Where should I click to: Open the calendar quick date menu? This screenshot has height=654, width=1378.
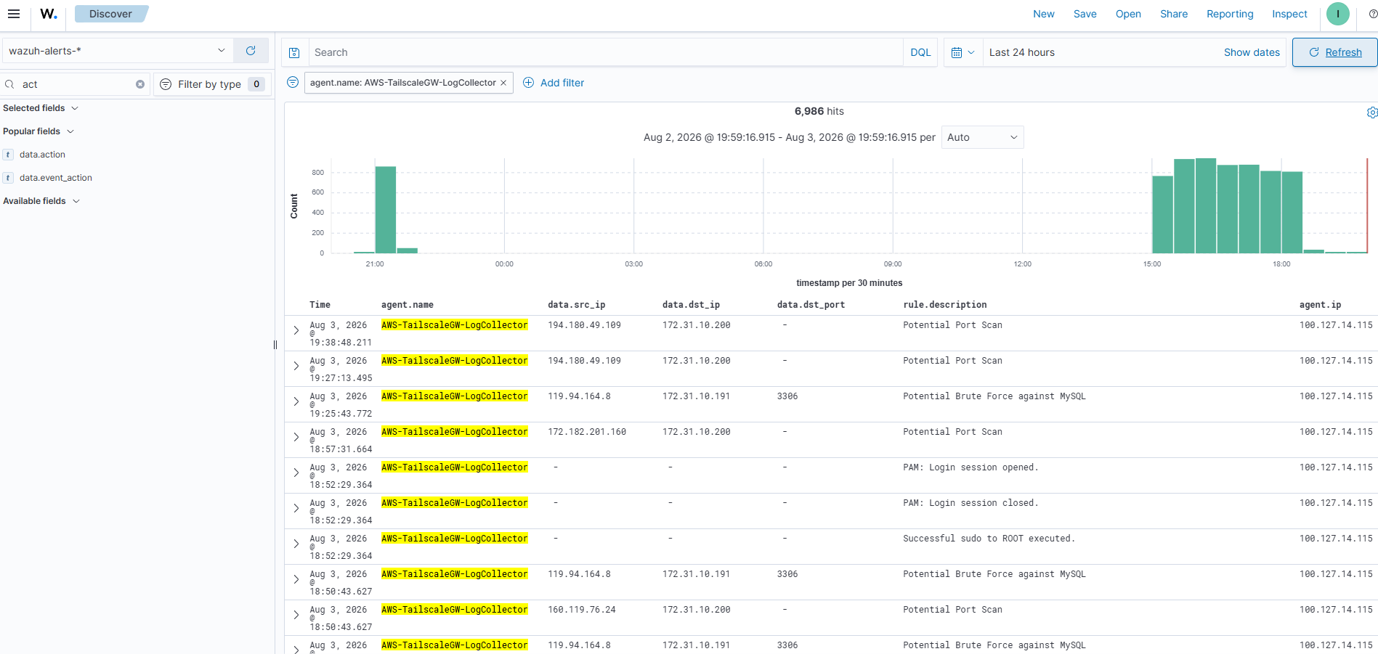click(x=962, y=52)
